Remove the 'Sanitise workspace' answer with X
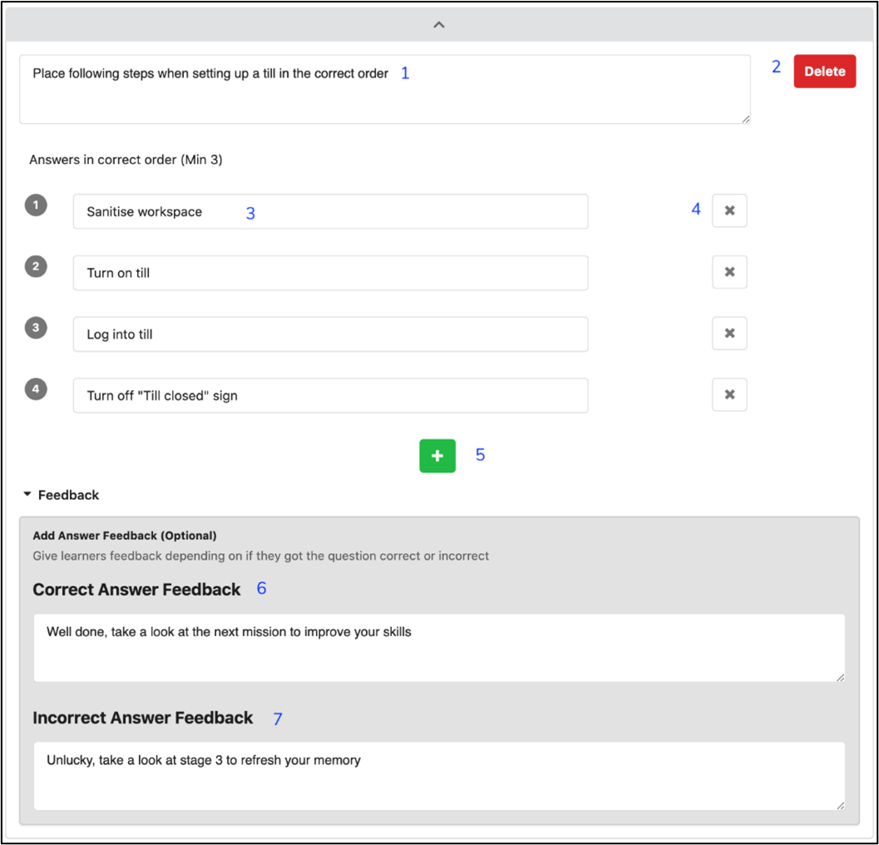 (729, 211)
